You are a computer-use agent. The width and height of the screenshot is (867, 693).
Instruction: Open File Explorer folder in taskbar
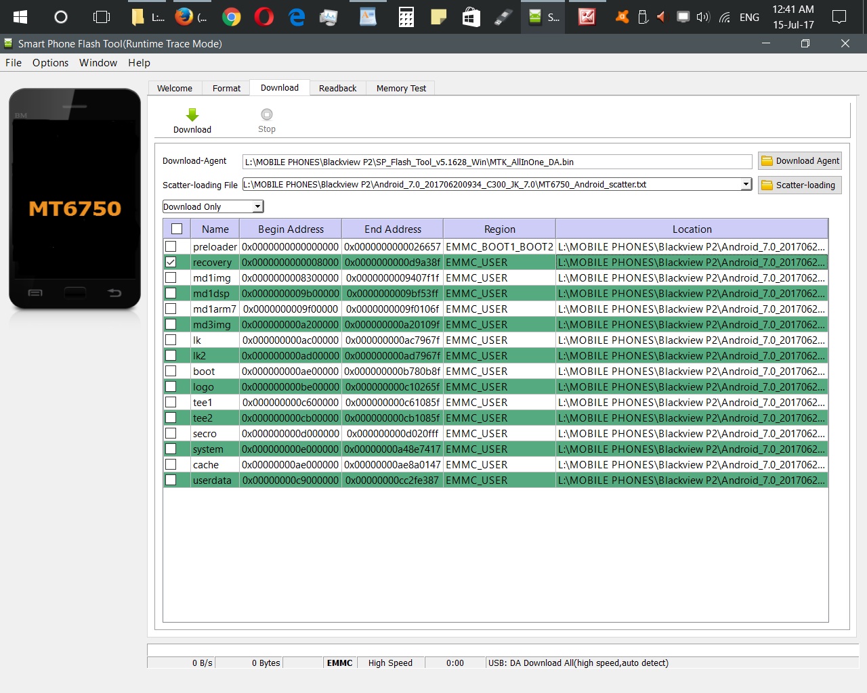[x=148, y=17]
